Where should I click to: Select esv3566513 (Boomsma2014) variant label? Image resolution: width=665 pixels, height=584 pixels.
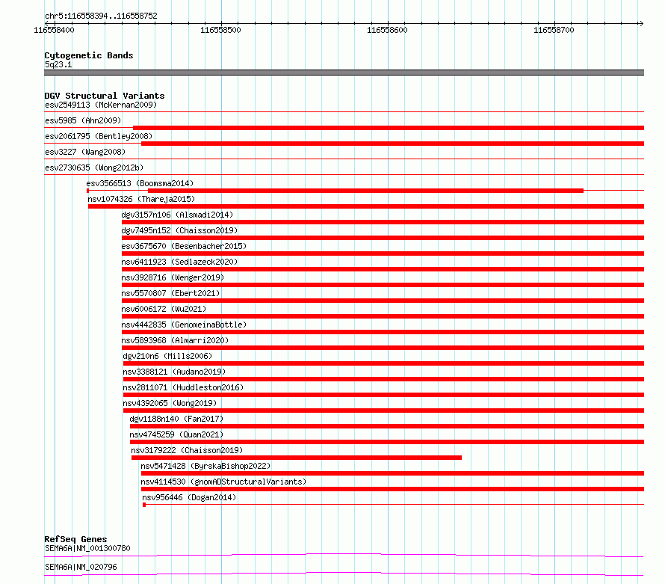140,183
